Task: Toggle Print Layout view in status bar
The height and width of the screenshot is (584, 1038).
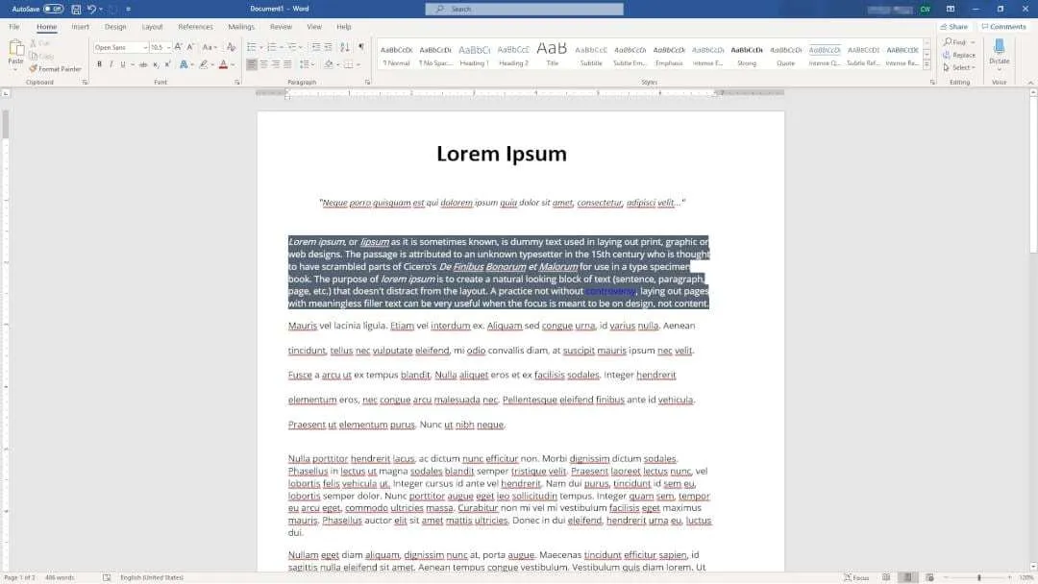Action: [x=907, y=577]
